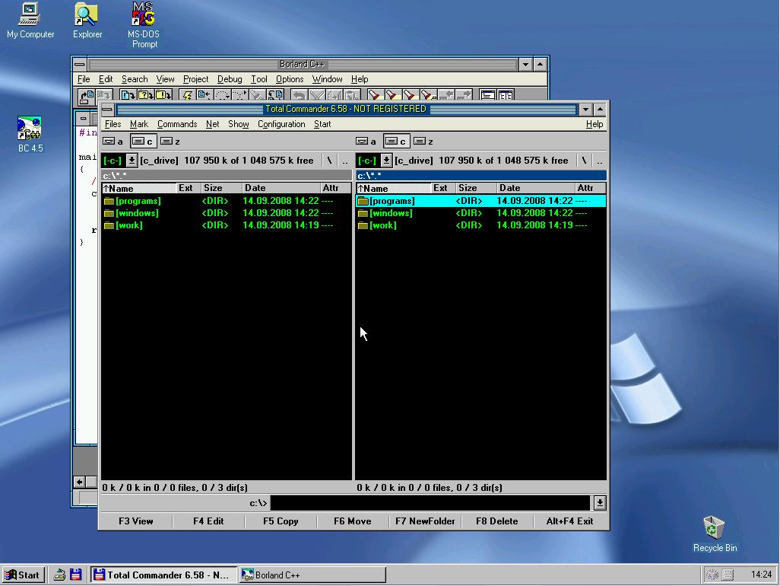This screenshot has width=780, height=586.
Task: Click the Recycle Bin desktop icon
Action: 715,534
